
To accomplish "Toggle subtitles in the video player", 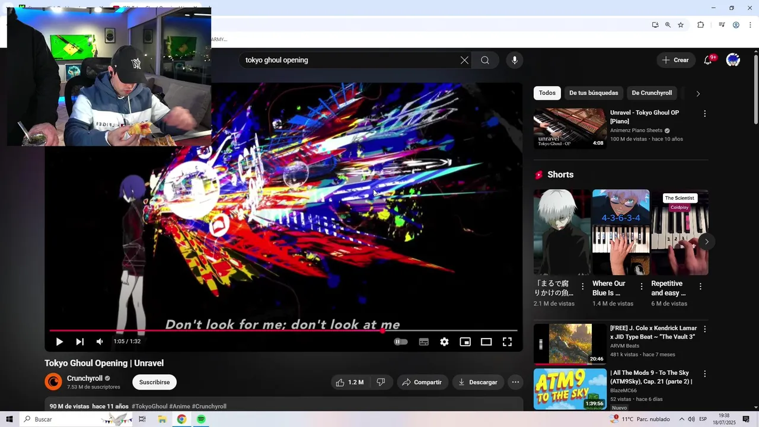I will [424, 342].
